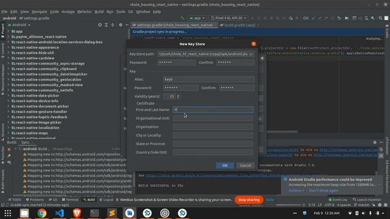Expand the react-native-maps module
The height and width of the screenshot is (219, 390).
8,133
